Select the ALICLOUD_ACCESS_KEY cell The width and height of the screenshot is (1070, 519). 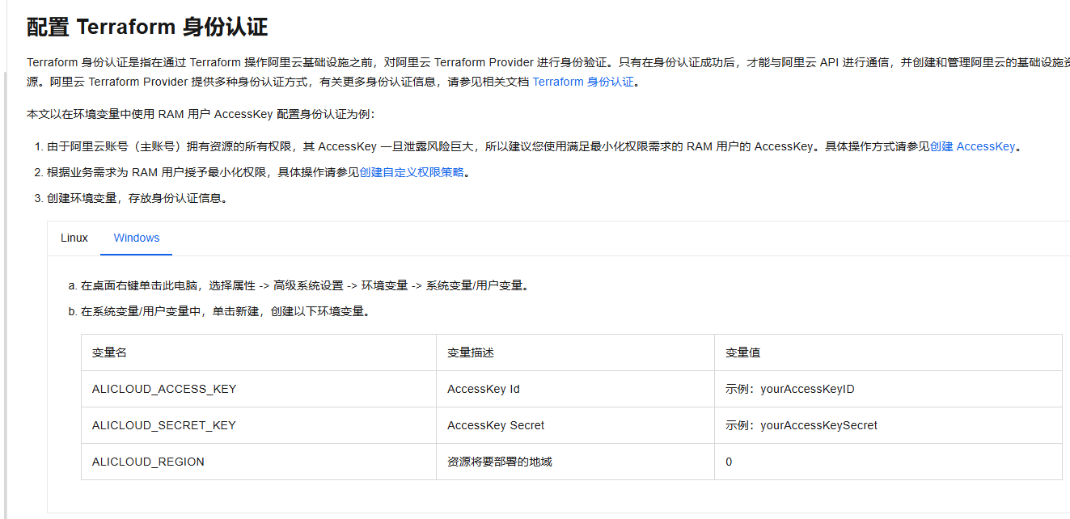click(259, 389)
